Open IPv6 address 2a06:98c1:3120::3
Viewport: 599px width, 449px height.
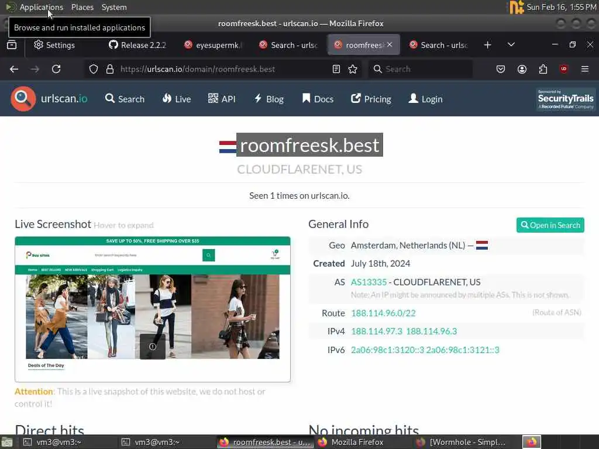[x=387, y=350]
